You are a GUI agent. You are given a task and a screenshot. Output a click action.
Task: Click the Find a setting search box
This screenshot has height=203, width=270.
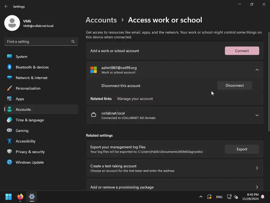point(38,41)
